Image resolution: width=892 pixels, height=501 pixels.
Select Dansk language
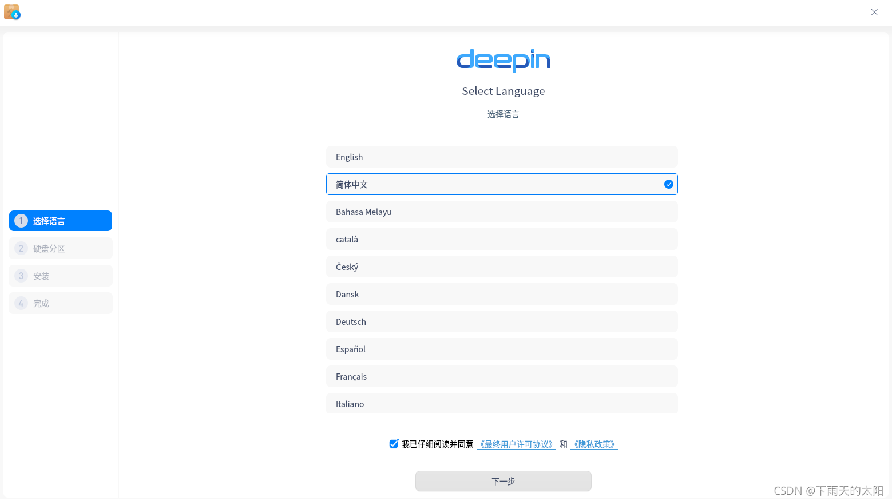click(502, 294)
